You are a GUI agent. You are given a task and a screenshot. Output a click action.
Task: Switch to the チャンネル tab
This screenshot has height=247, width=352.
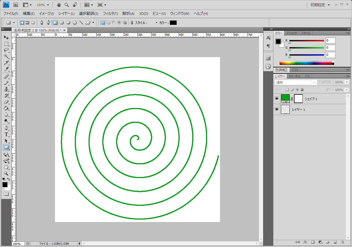pyautogui.click(x=295, y=76)
